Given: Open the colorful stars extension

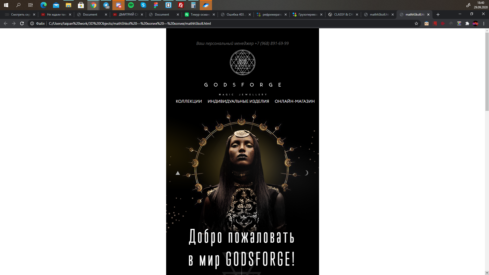Looking at the screenshot, I should point(459,23).
